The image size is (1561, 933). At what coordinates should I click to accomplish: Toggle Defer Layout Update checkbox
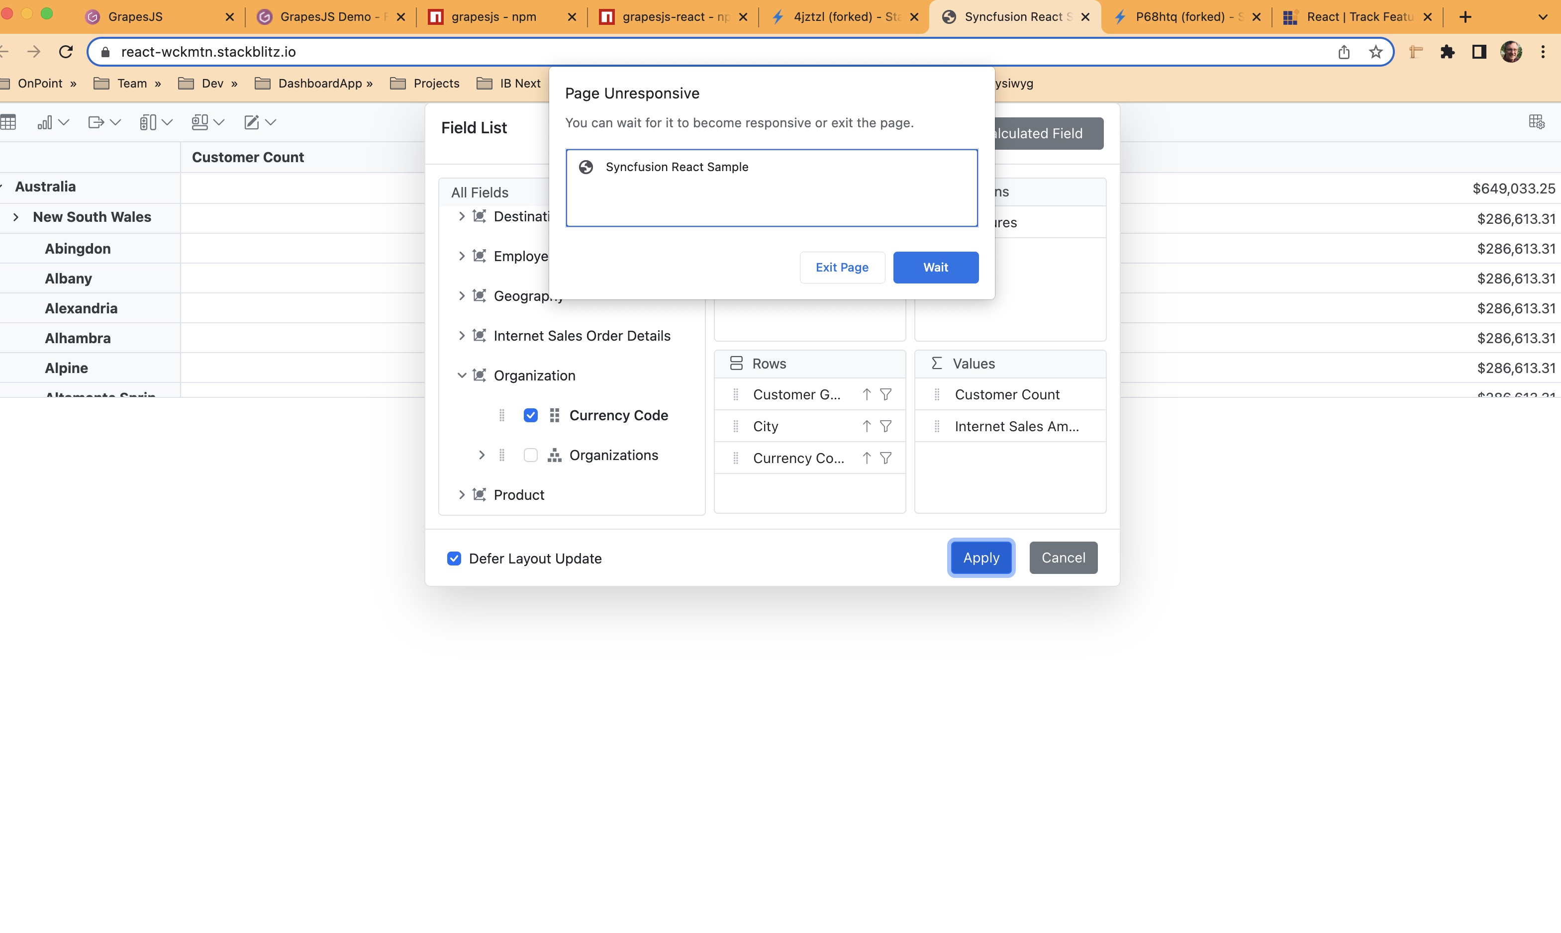[454, 559]
